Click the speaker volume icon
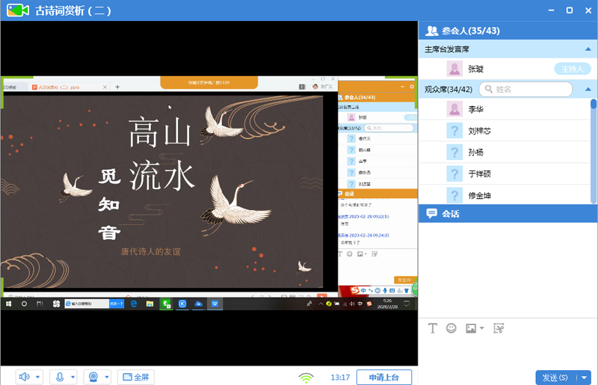Image resolution: width=598 pixels, height=385 pixels. tap(24, 378)
